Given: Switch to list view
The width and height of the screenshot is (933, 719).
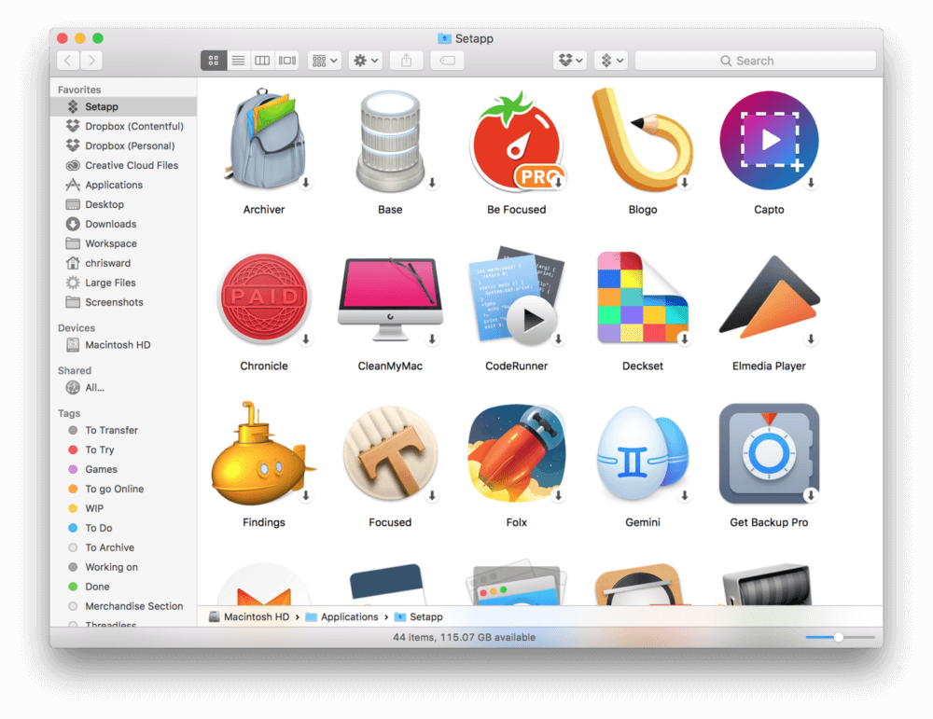Looking at the screenshot, I should pos(238,61).
